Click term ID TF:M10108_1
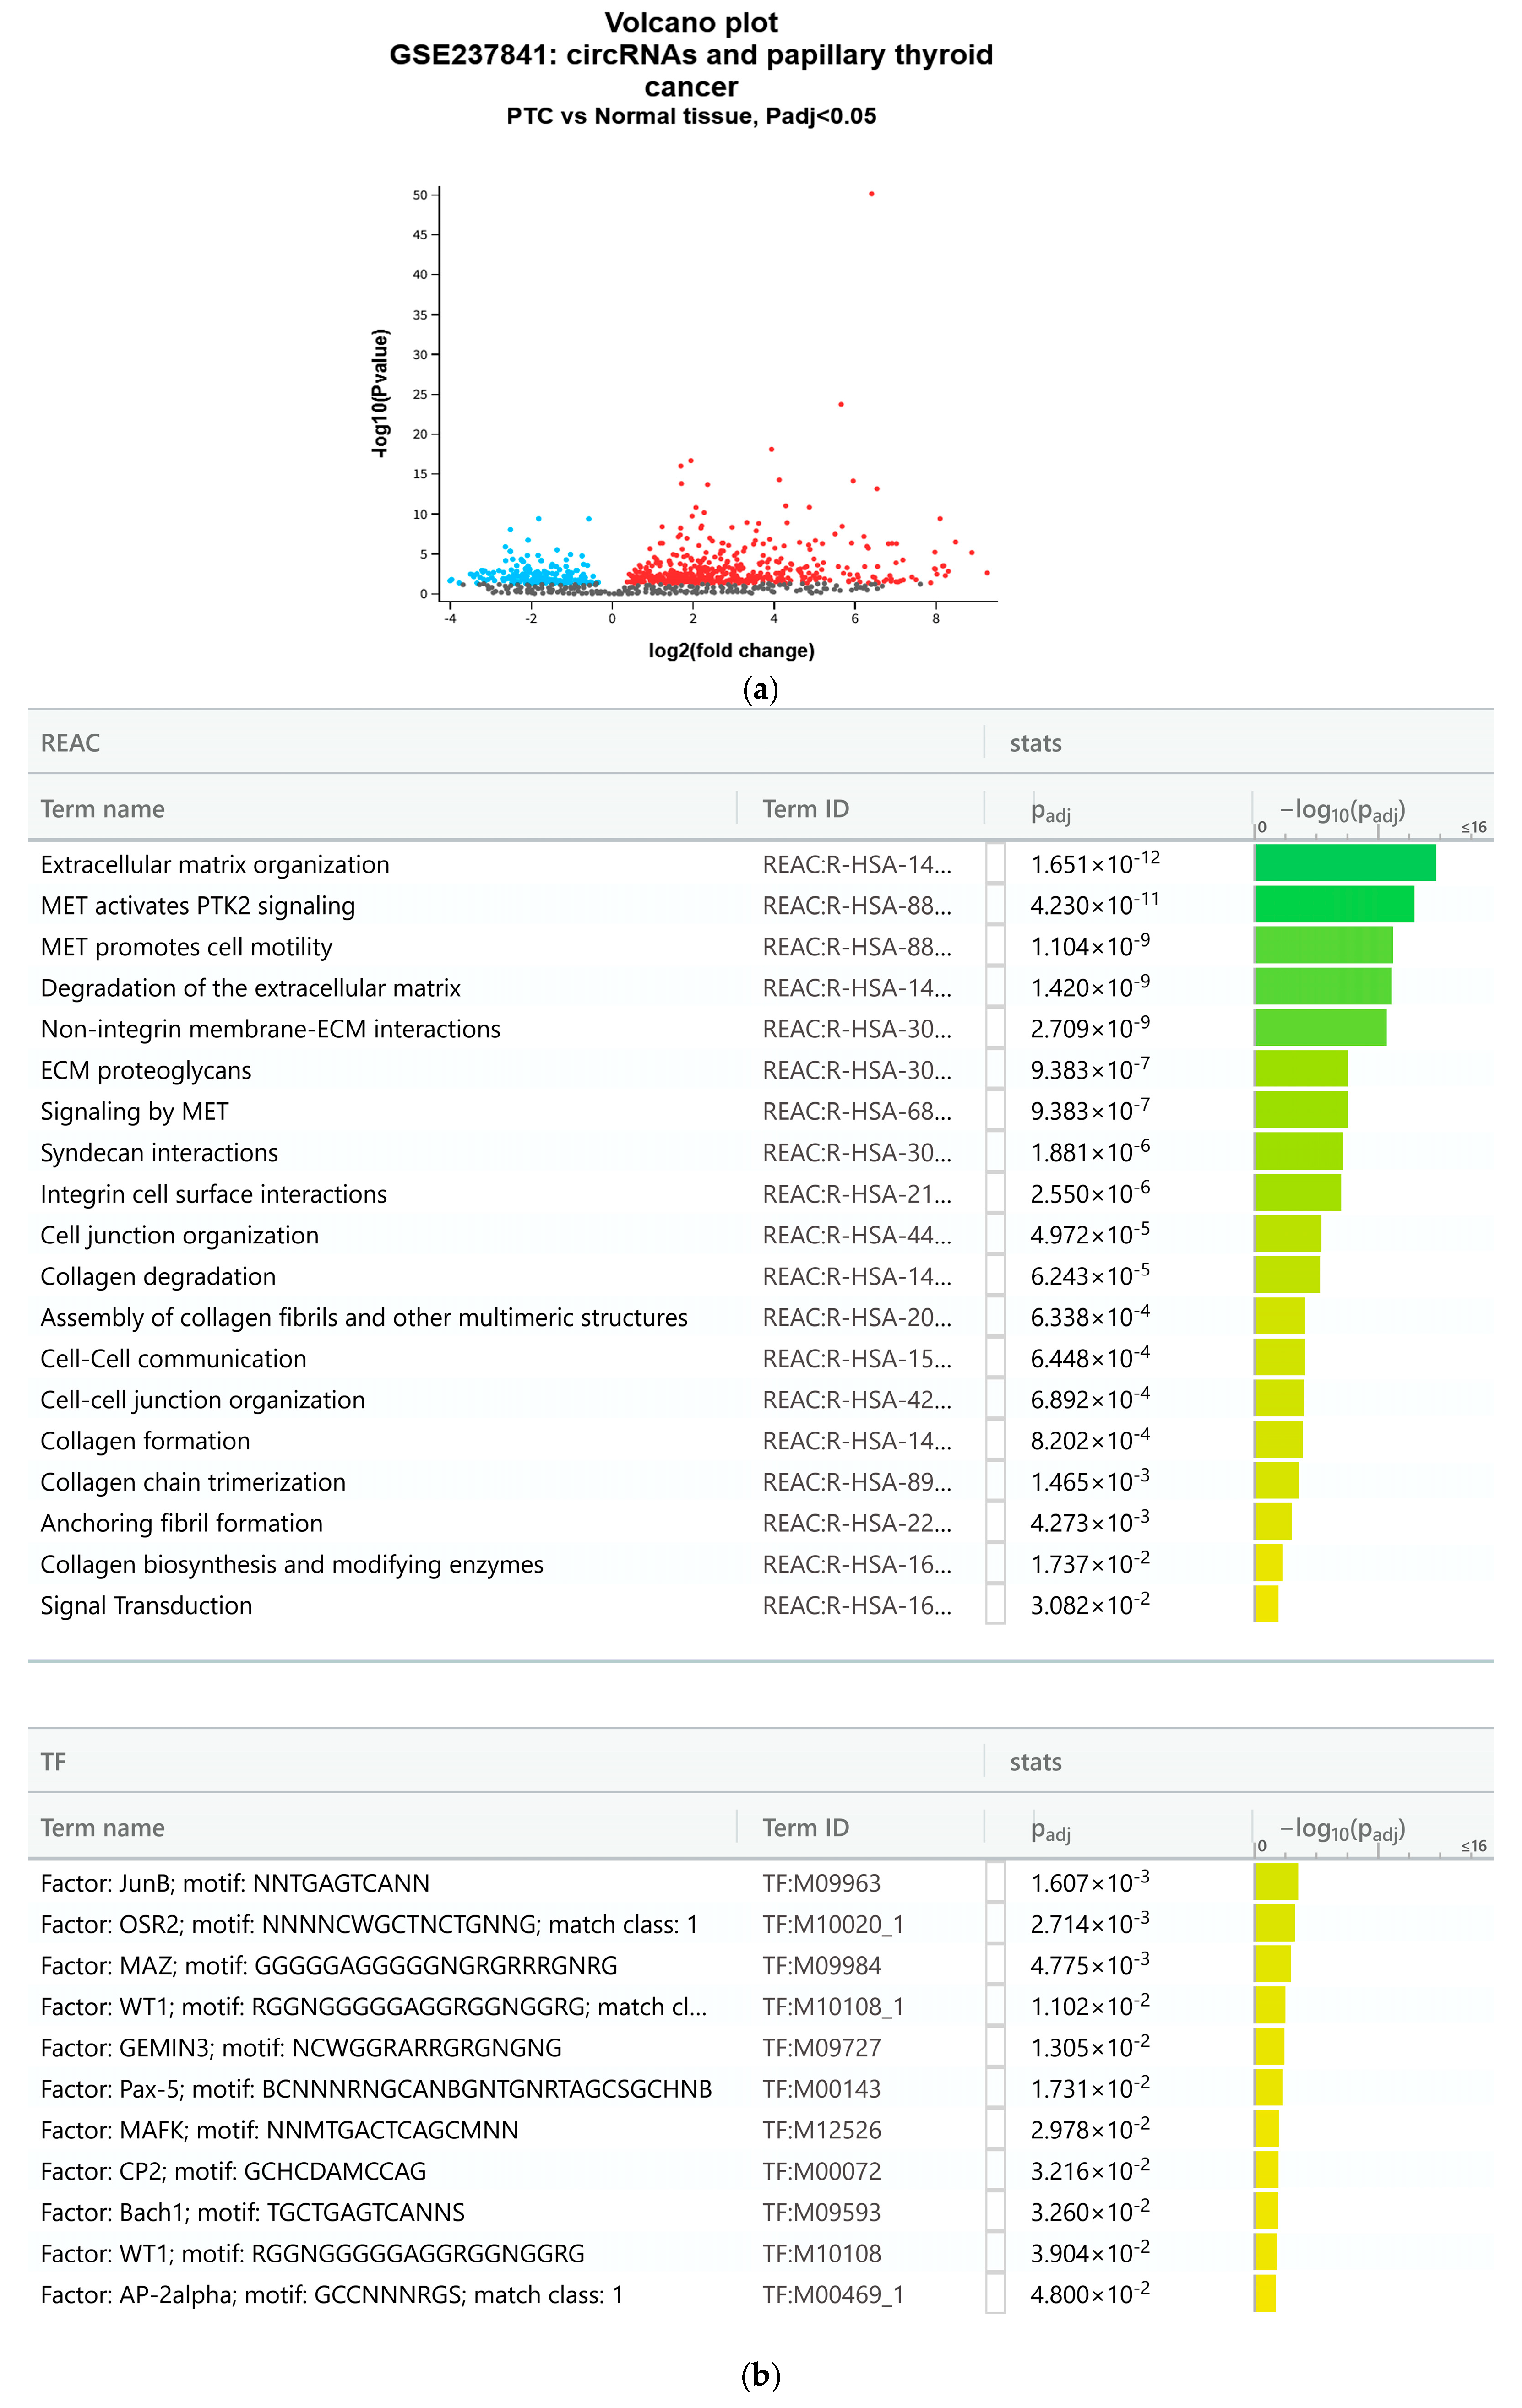Screen dimensions: 1522x2408 833,2007
